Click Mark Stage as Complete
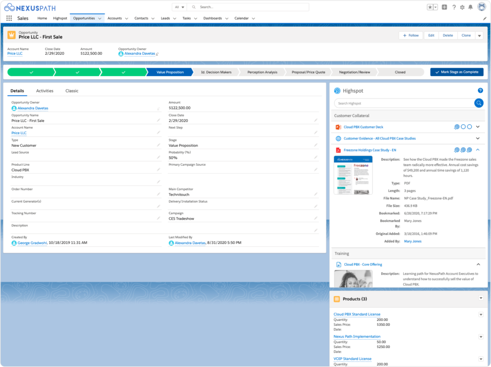Image resolution: width=491 pixels, height=367 pixels. pyautogui.click(x=457, y=72)
